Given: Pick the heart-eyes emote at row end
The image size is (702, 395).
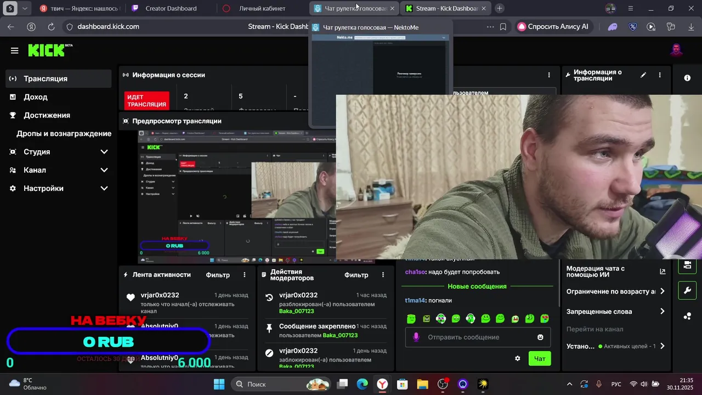Looking at the screenshot, I should 545,318.
